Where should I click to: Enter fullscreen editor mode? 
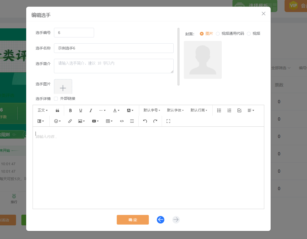click(168, 121)
